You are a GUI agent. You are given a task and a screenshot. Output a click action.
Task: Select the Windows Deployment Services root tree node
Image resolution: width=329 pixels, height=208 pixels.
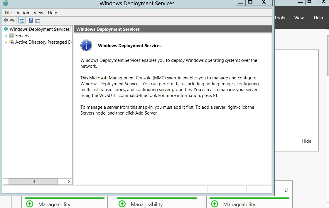tap(40, 29)
